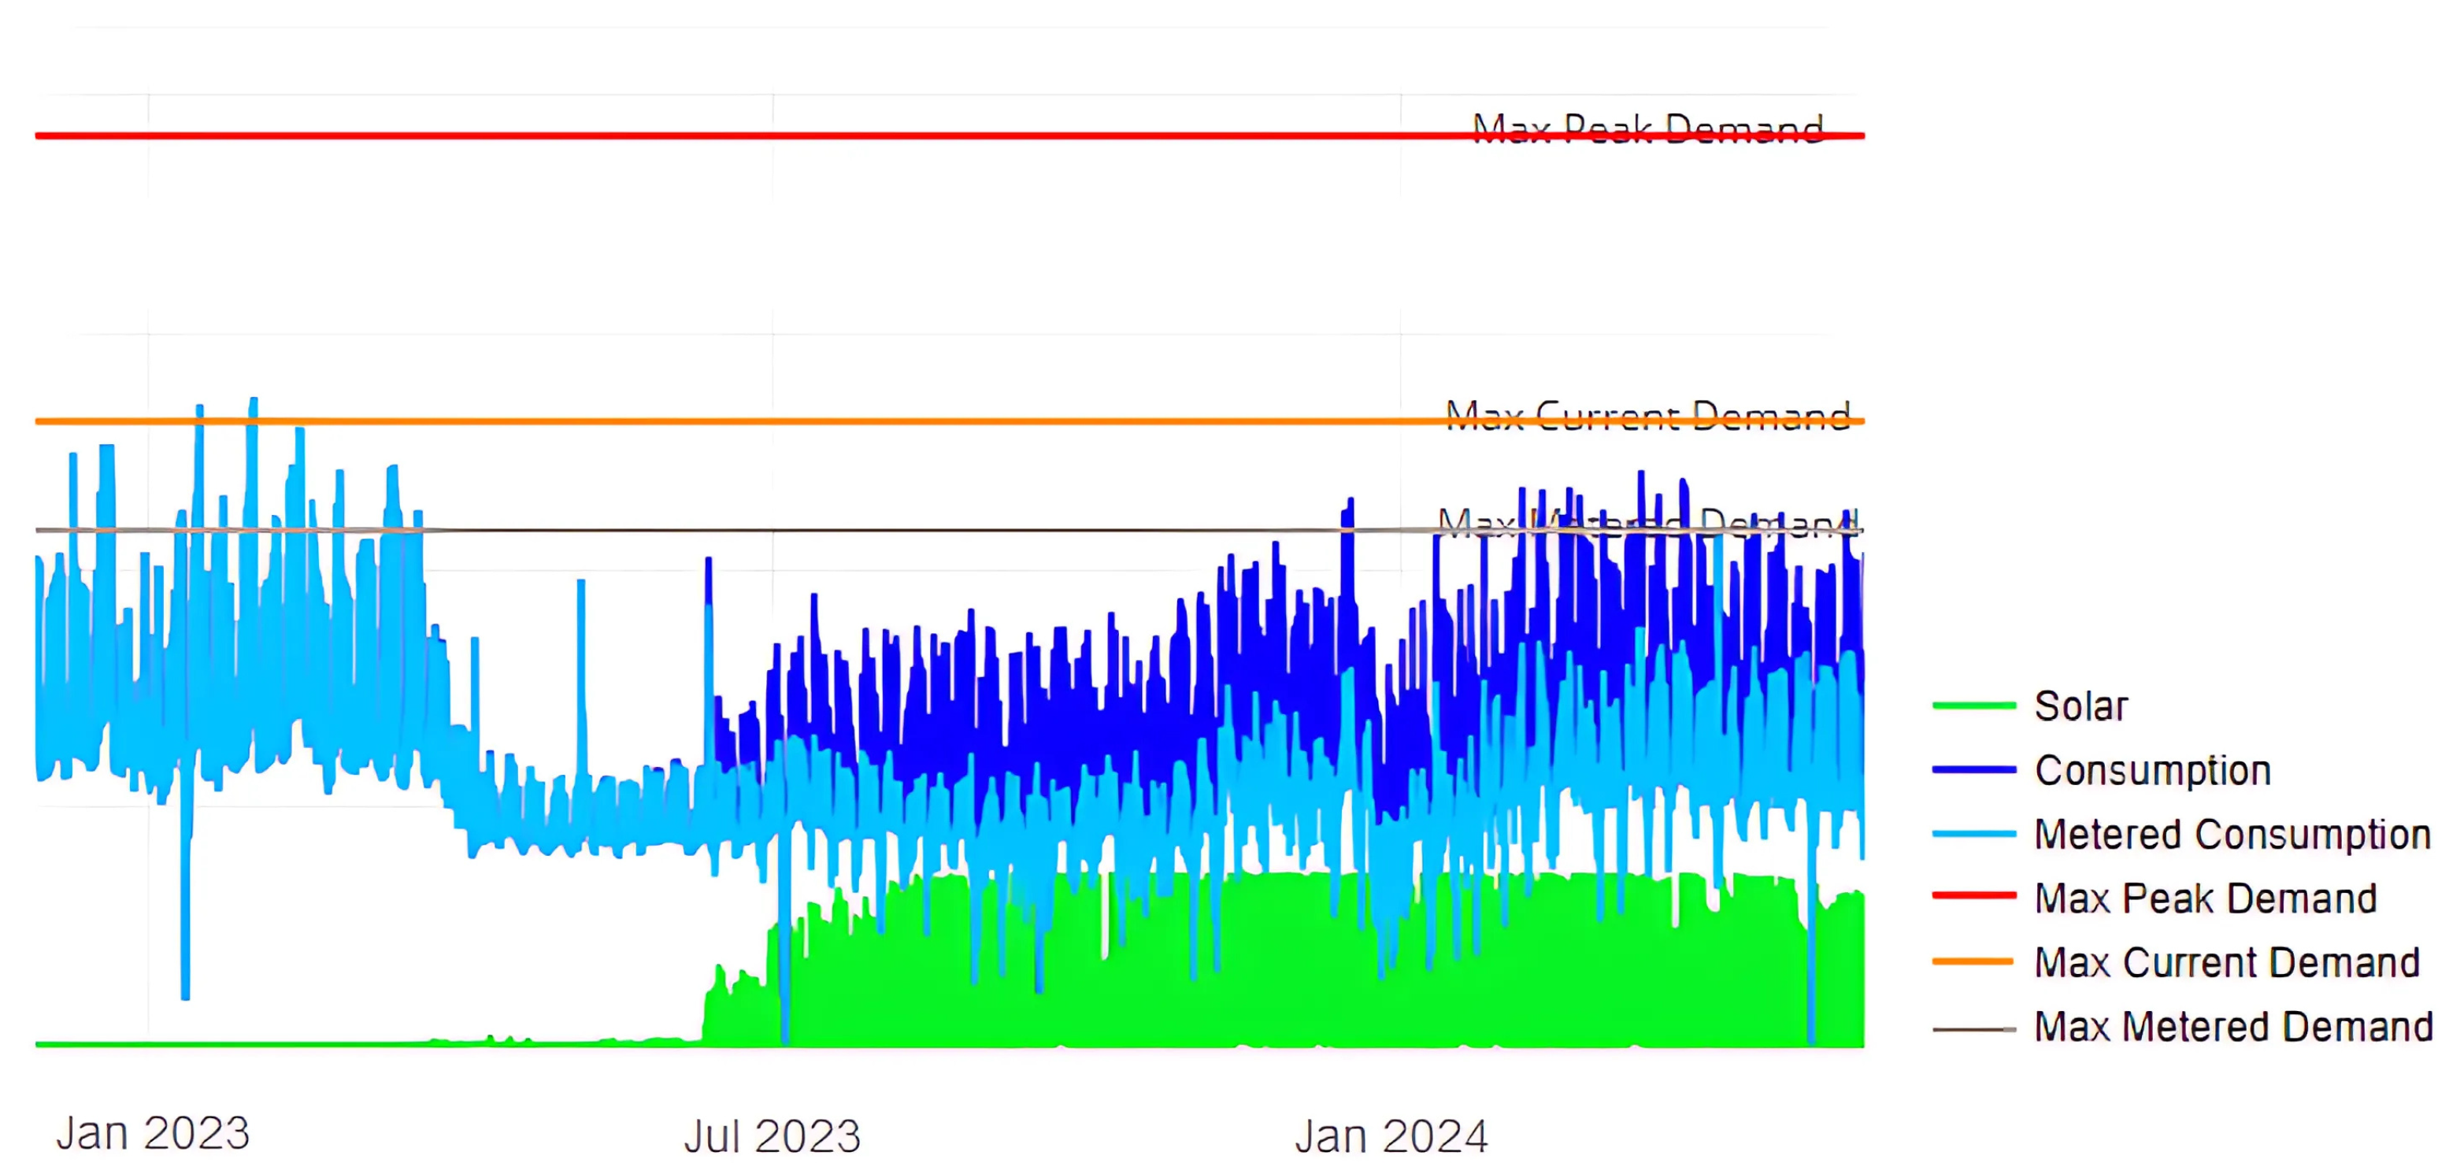Click the orange Max Current Demand swatch
Screen dimensions: 2449x1174
(1973, 962)
